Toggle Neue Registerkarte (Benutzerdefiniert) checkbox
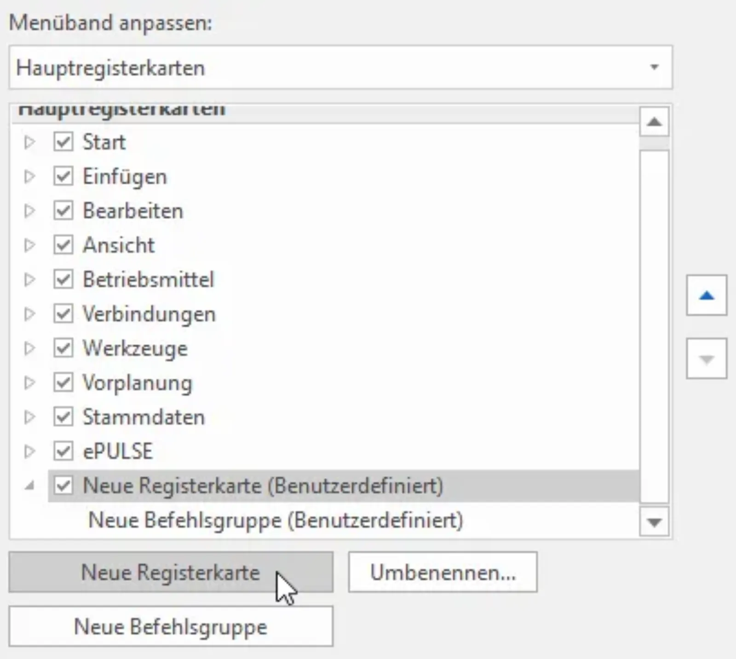The width and height of the screenshot is (736, 659). pos(63,486)
